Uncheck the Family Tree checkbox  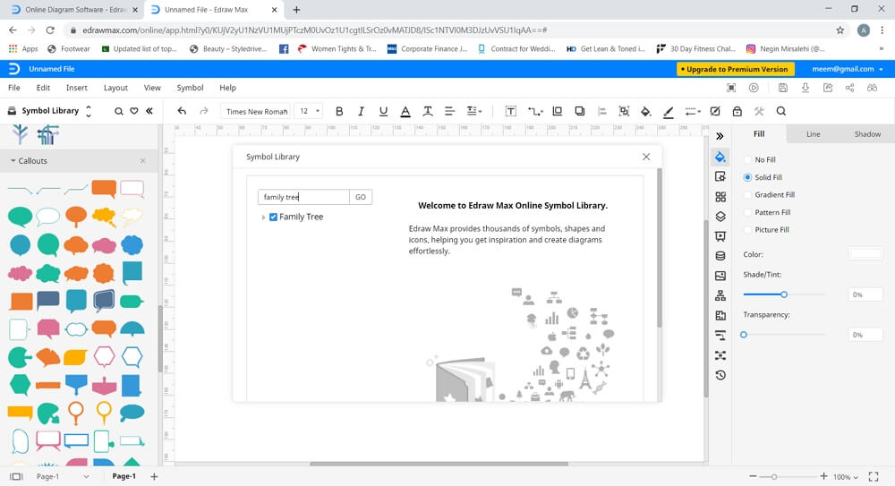point(273,217)
